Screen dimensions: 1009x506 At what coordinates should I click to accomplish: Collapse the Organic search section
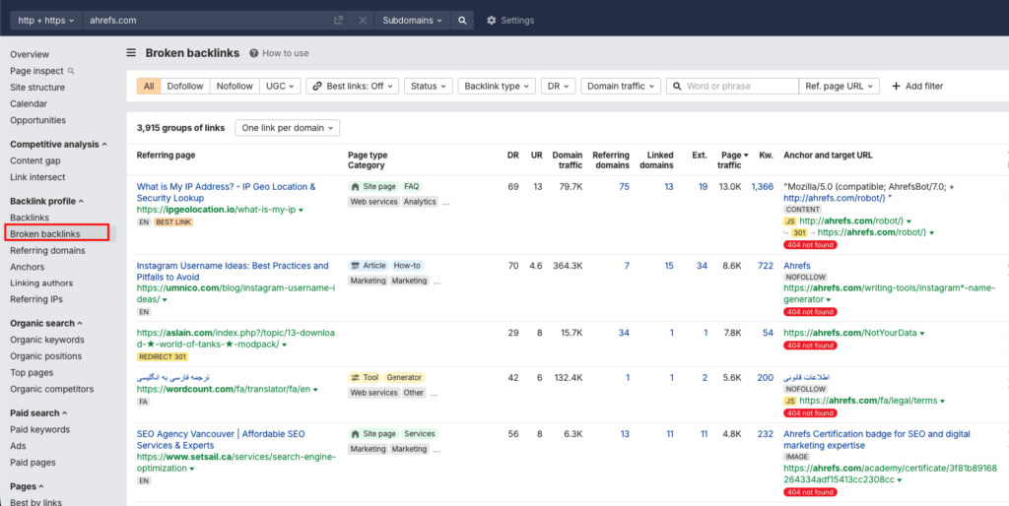(x=47, y=324)
